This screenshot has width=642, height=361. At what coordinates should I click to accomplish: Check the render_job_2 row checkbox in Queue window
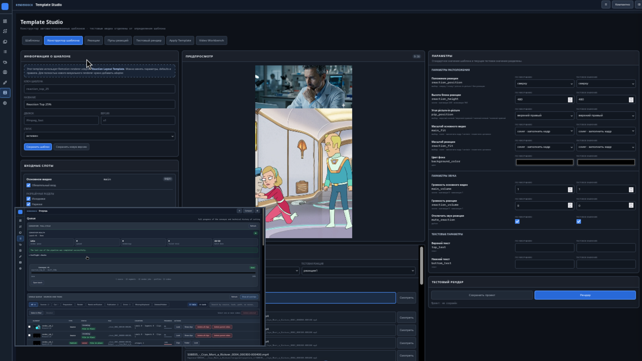pos(29,327)
